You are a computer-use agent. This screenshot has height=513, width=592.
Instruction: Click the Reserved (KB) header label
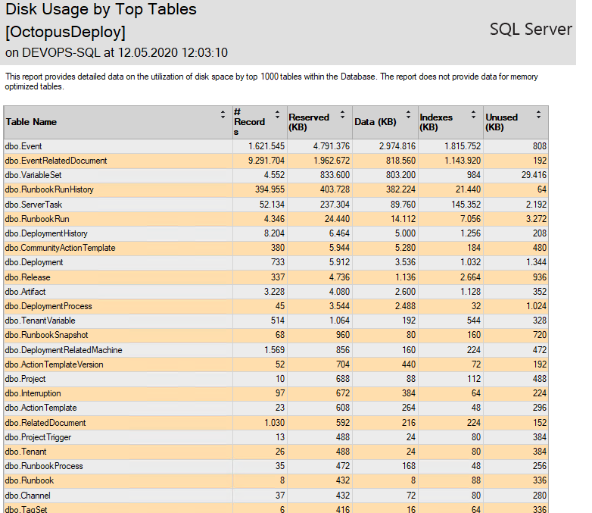point(309,122)
